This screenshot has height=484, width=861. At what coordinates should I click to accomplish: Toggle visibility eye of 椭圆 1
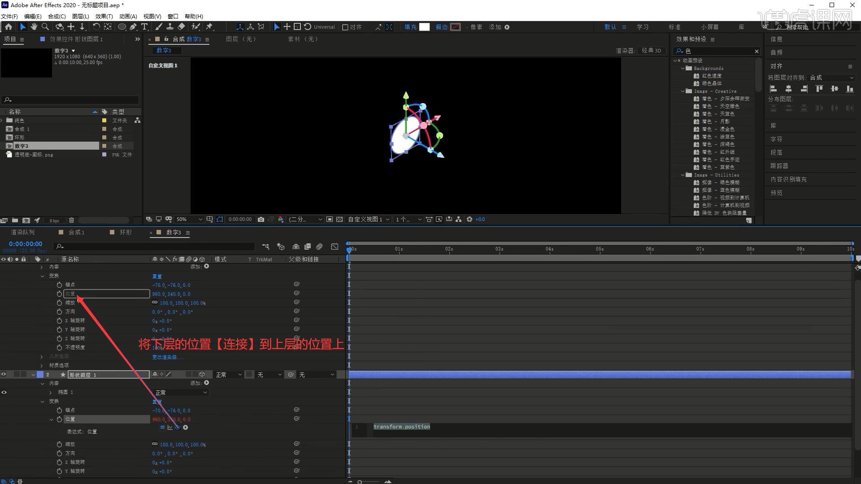pos(4,393)
